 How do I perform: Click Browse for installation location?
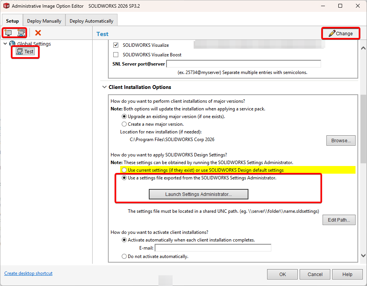[341, 141]
